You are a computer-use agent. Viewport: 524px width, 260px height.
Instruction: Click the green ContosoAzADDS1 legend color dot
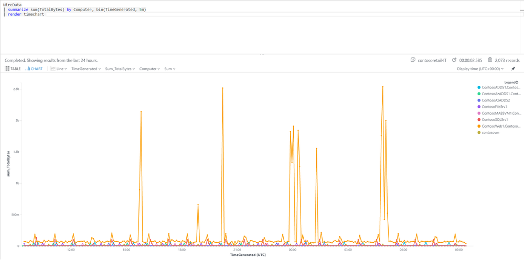(x=479, y=94)
